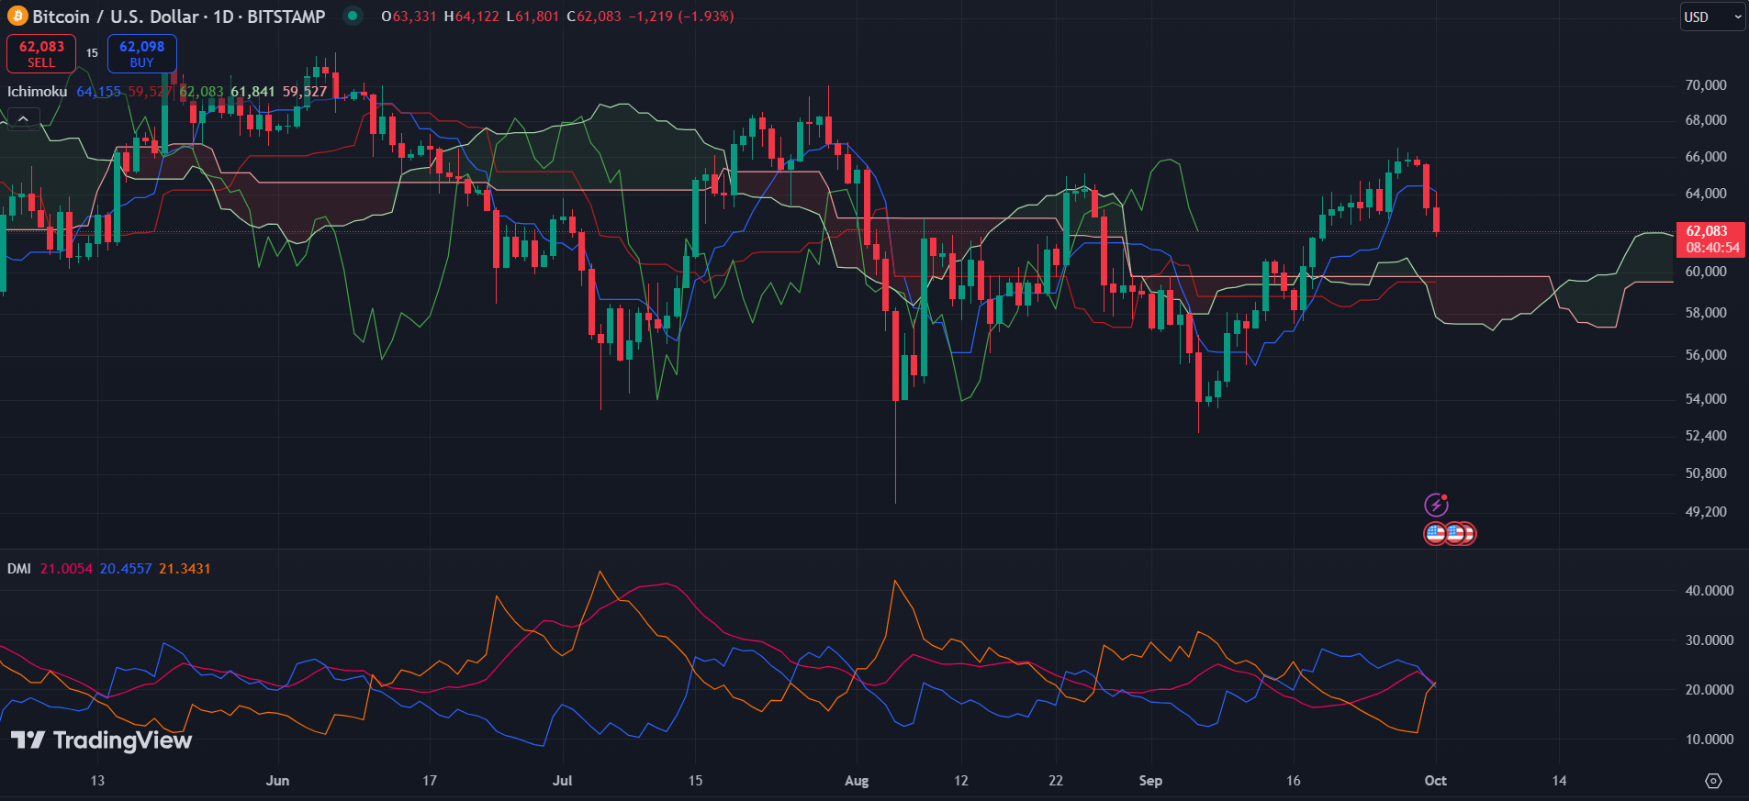The height and width of the screenshot is (801, 1749).
Task: Click the open price value 63,331
Action: [414, 17]
